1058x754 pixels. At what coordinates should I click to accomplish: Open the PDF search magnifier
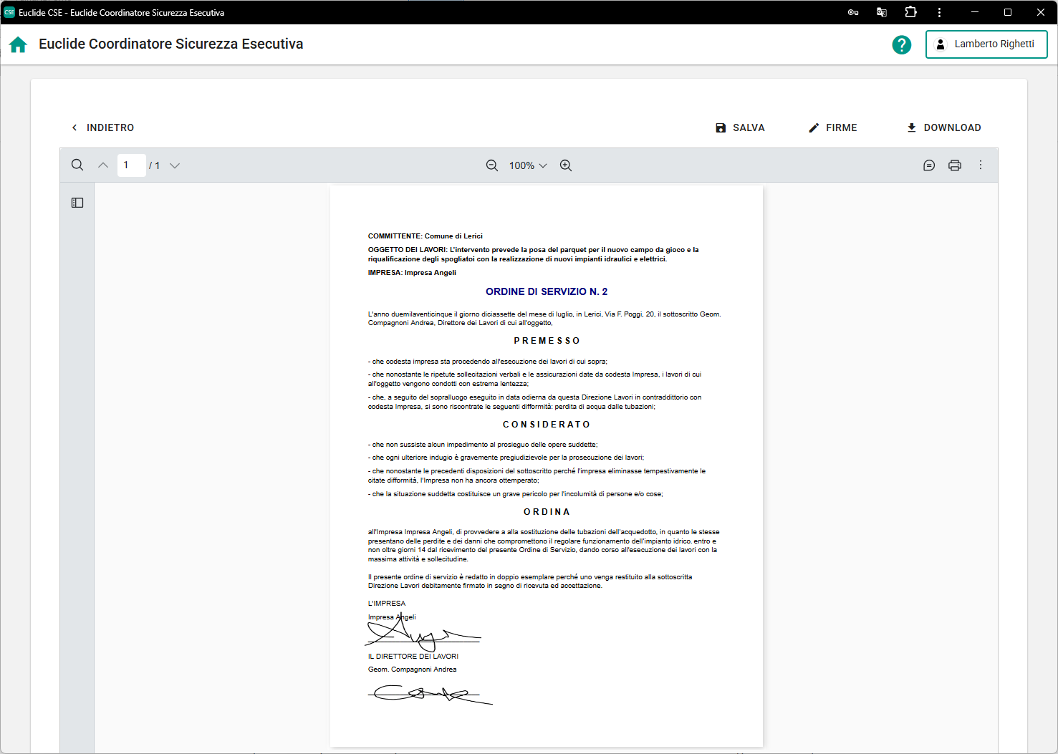pos(77,165)
